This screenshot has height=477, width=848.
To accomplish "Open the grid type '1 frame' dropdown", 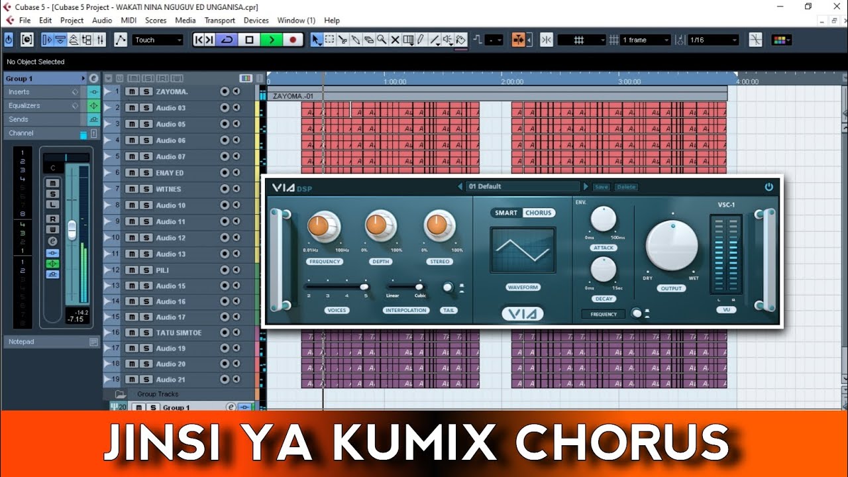I will tap(647, 40).
